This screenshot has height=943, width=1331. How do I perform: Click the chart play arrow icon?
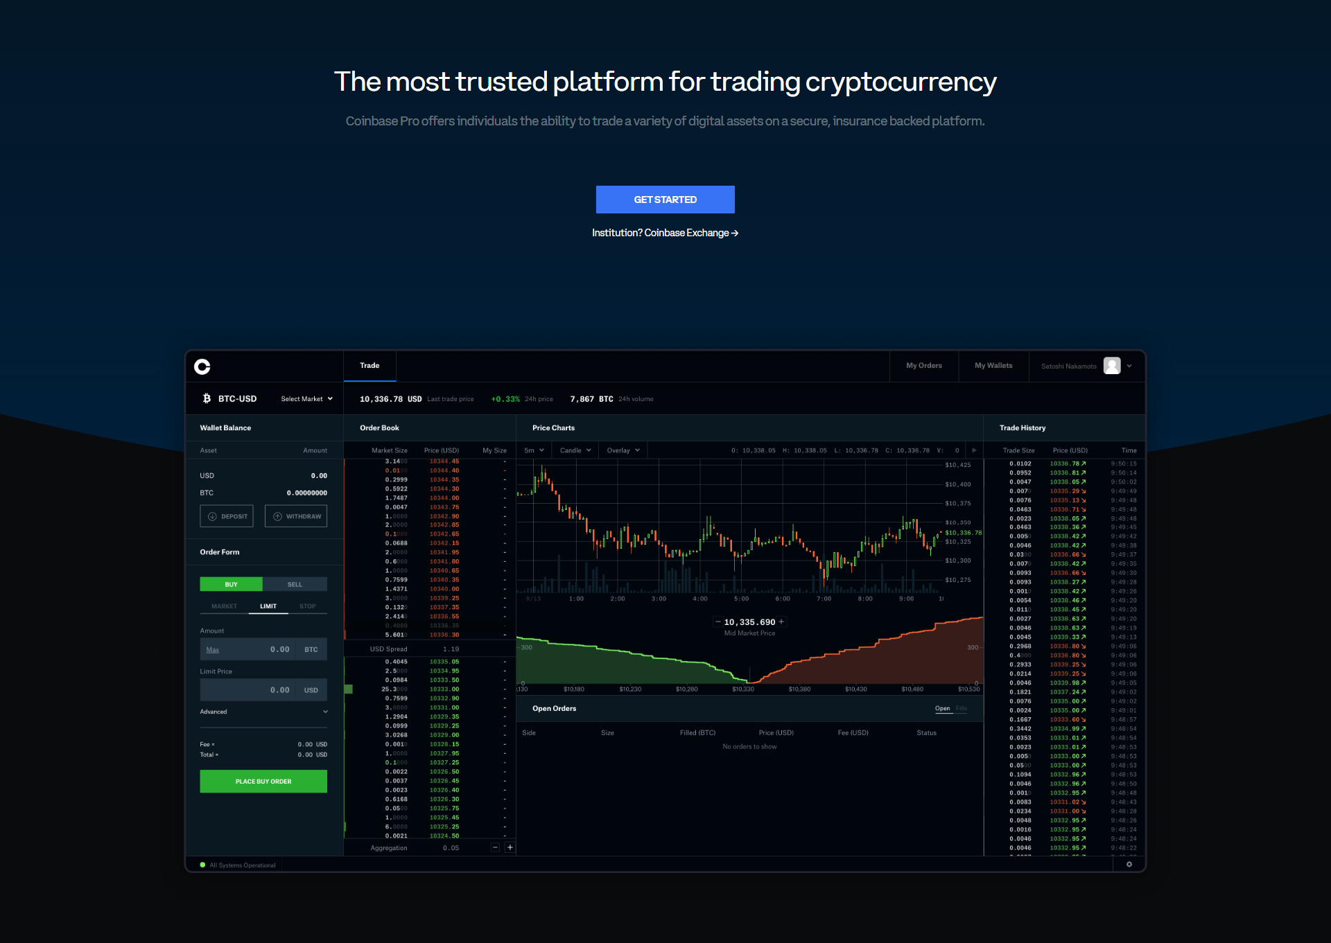(974, 450)
